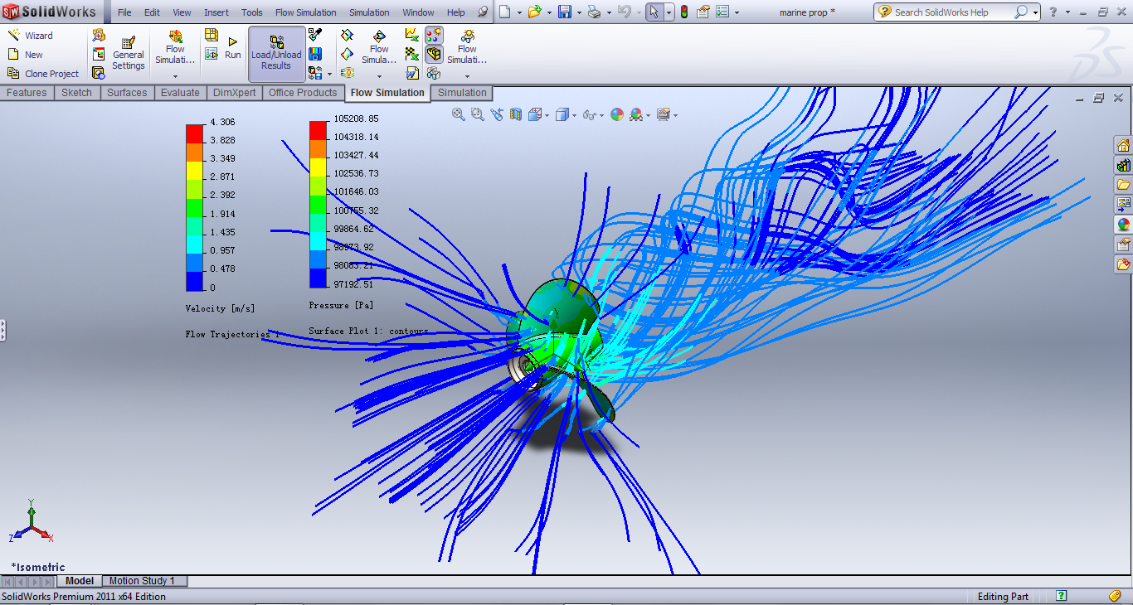Click the Hide/Show Items glasses icon

(589, 114)
